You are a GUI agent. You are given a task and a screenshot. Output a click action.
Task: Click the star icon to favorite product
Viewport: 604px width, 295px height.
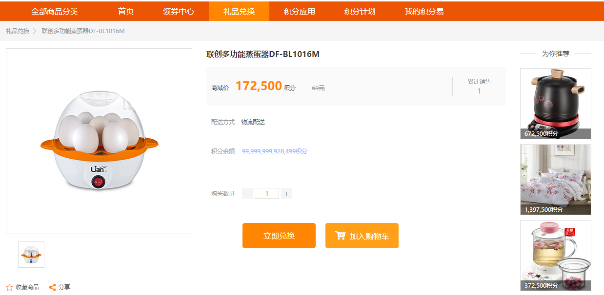click(x=9, y=287)
